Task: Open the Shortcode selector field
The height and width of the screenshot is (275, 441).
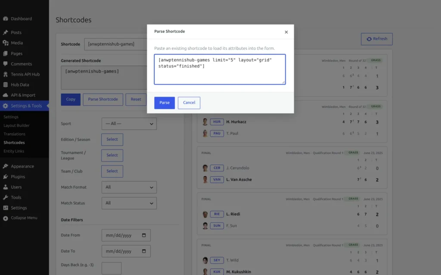Action: pos(115,44)
